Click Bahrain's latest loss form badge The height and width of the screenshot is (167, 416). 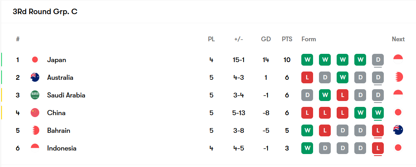[378, 130]
